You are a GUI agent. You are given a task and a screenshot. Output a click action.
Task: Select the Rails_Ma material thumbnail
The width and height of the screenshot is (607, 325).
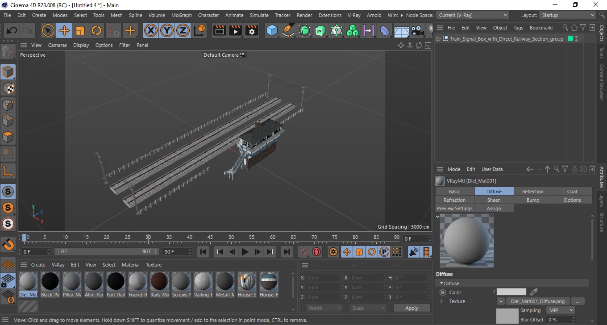(x=159, y=285)
